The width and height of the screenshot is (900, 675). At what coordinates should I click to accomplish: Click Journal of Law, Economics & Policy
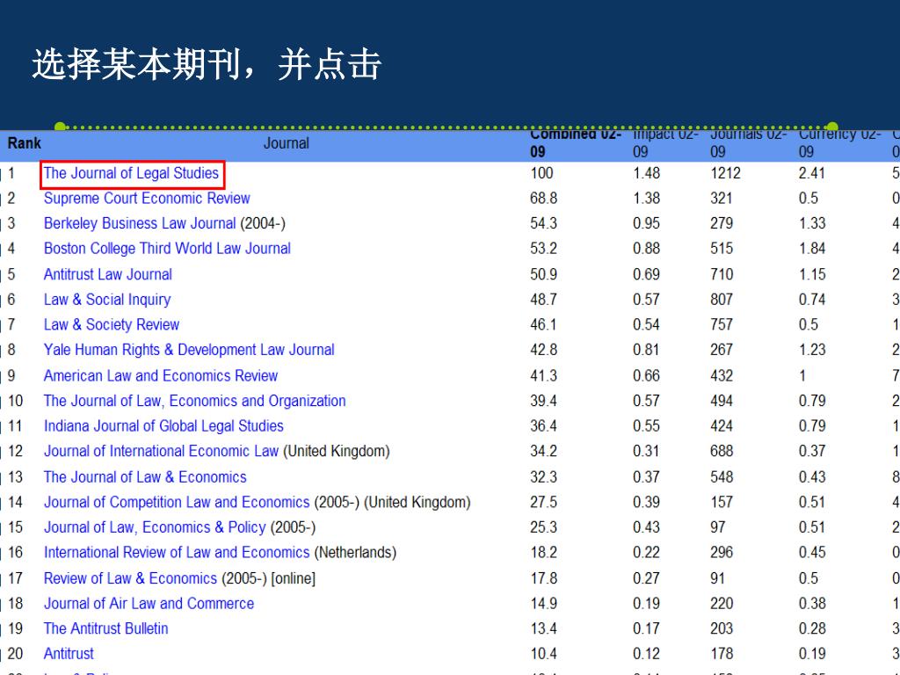[155, 528]
